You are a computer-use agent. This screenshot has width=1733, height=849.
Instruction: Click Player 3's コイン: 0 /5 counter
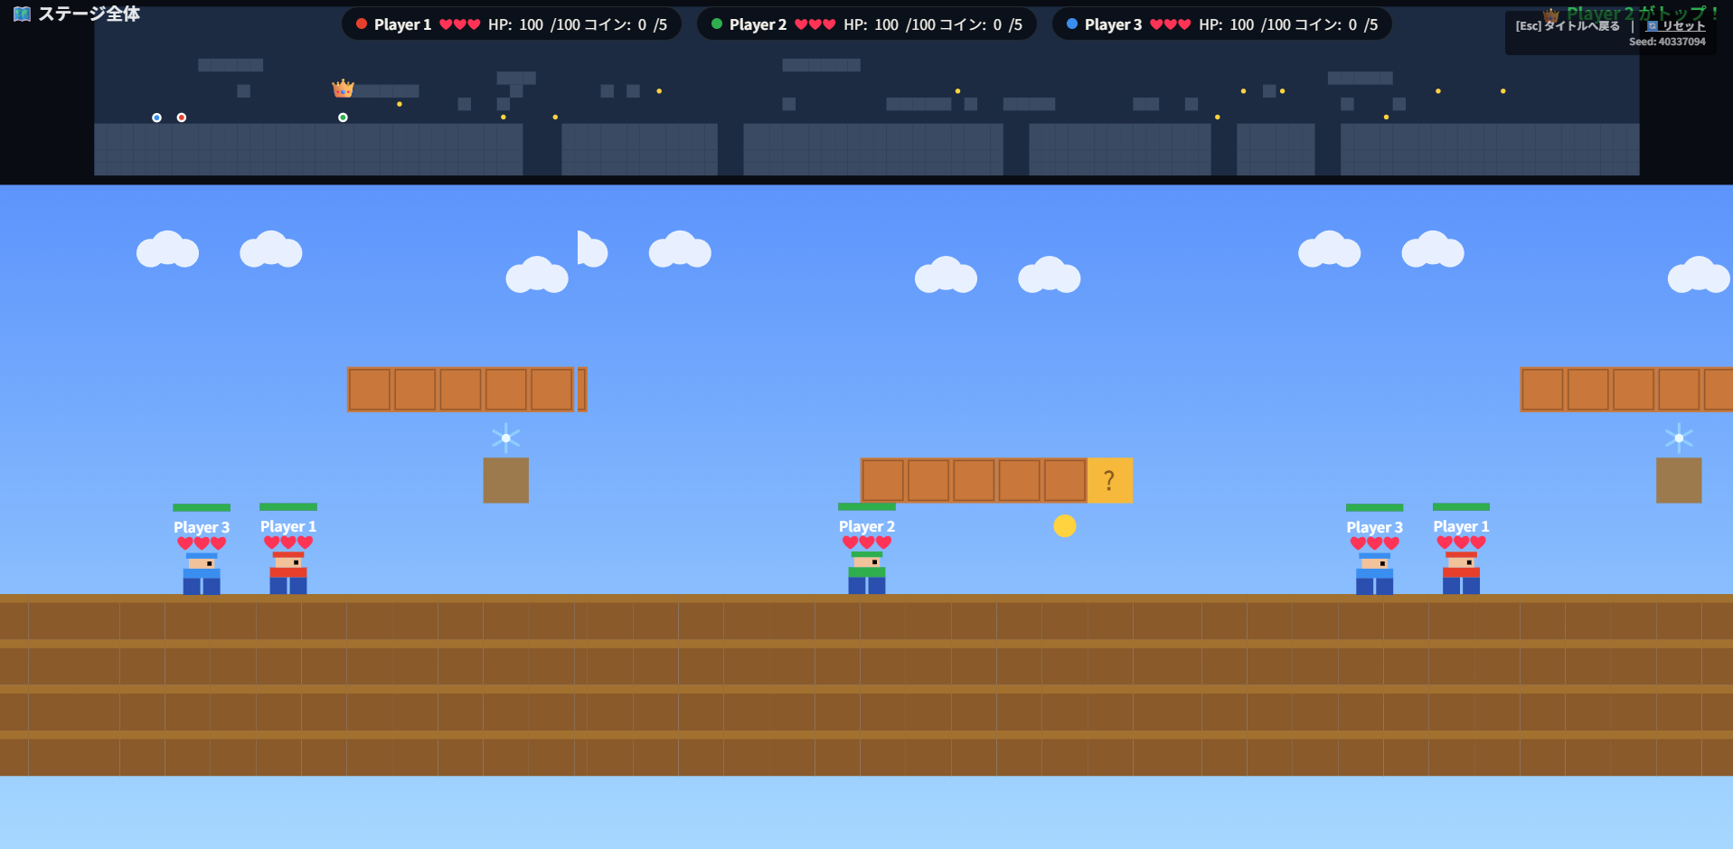click(1336, 24)
